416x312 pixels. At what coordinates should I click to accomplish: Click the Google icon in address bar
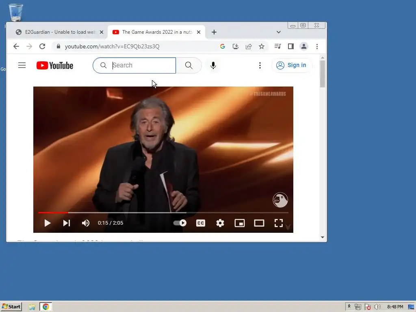pyautogui.click(x=223, y=46)
